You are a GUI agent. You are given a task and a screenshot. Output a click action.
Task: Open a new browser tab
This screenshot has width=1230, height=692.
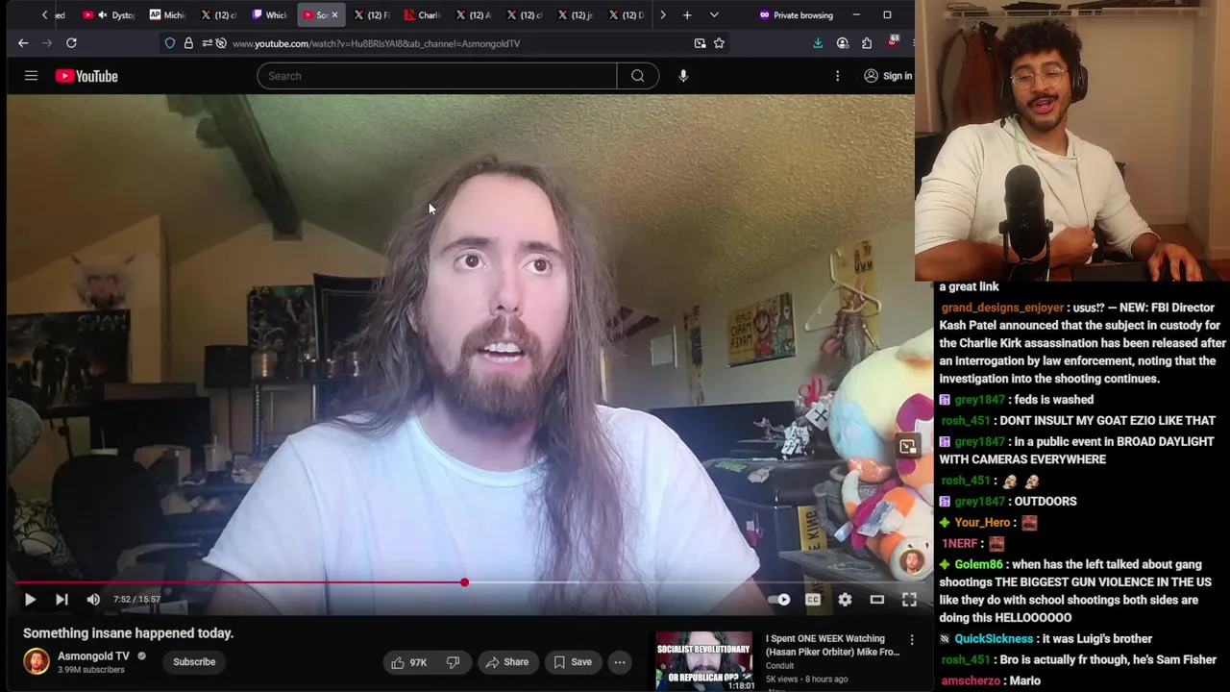687,15
